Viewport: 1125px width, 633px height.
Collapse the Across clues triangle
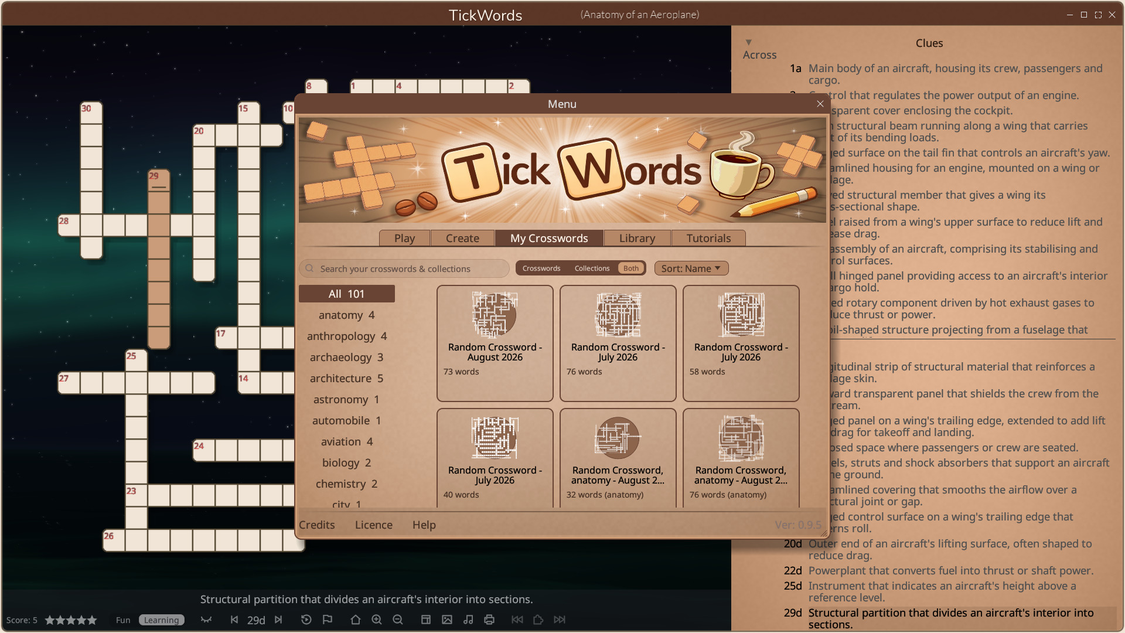[748, 42]
